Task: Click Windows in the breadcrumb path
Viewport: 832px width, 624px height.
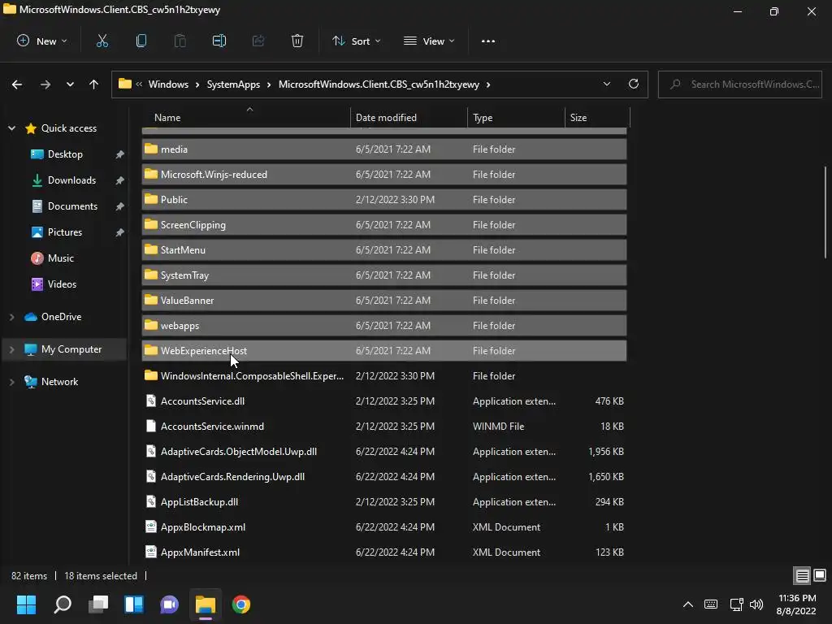Action: tap(168, 84)
